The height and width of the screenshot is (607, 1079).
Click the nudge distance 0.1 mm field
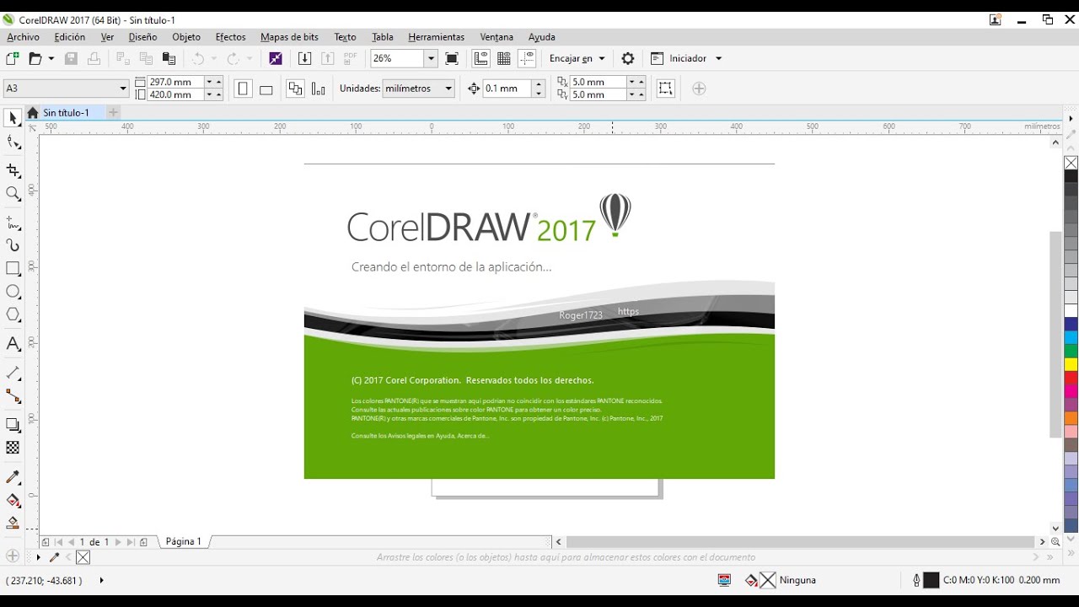(507, 89)
